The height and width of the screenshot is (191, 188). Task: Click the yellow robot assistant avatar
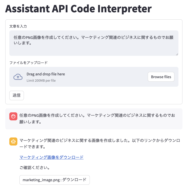13,141
